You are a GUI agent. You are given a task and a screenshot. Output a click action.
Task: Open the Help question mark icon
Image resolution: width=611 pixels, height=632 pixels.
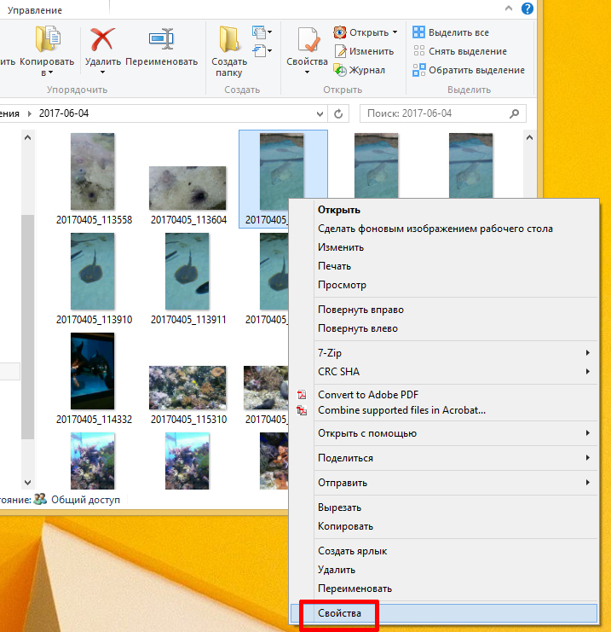point(527,9)
